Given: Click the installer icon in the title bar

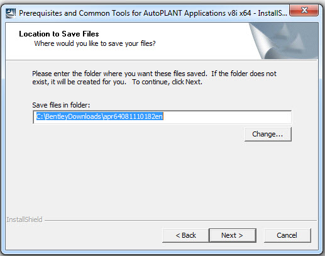Looking at the screenshot, I should [x=11, y=13].
